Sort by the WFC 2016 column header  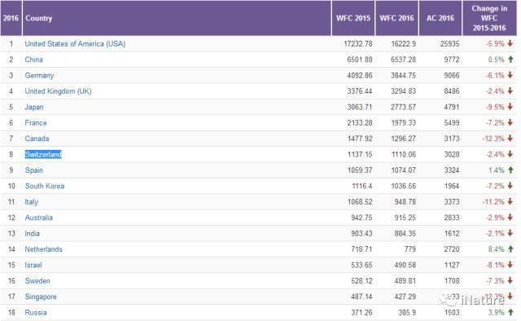[x=396, y=18]
